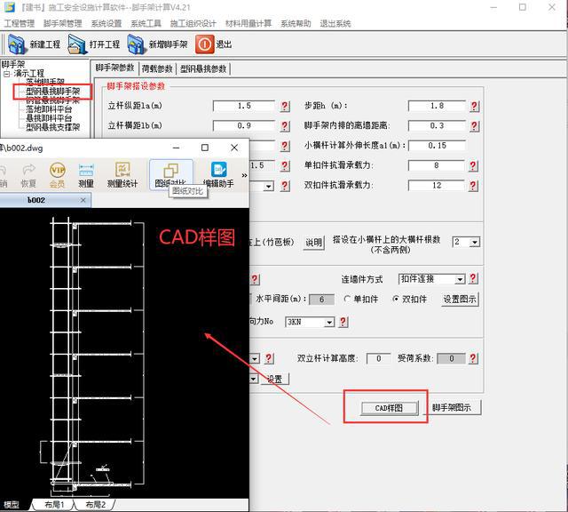Open dropdown left of 双立杆计算高度 help icon

coord(255,358)
